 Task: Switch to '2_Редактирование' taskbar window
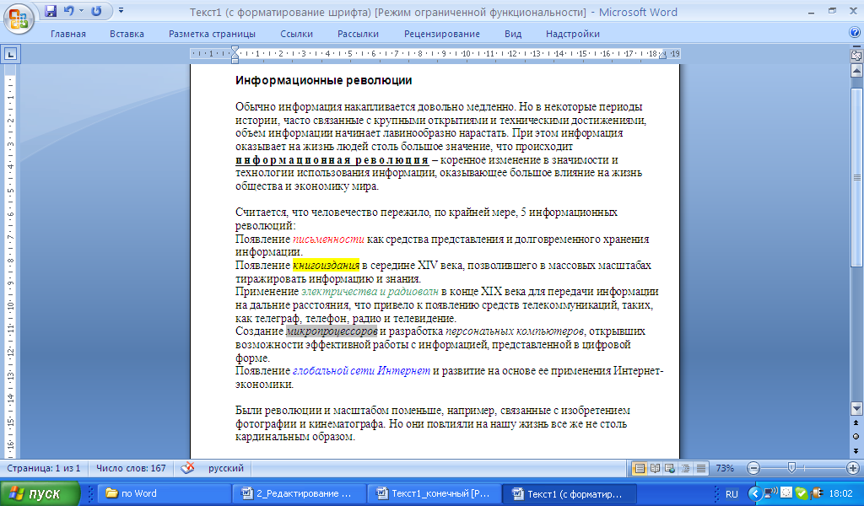(x=300, y=493)
